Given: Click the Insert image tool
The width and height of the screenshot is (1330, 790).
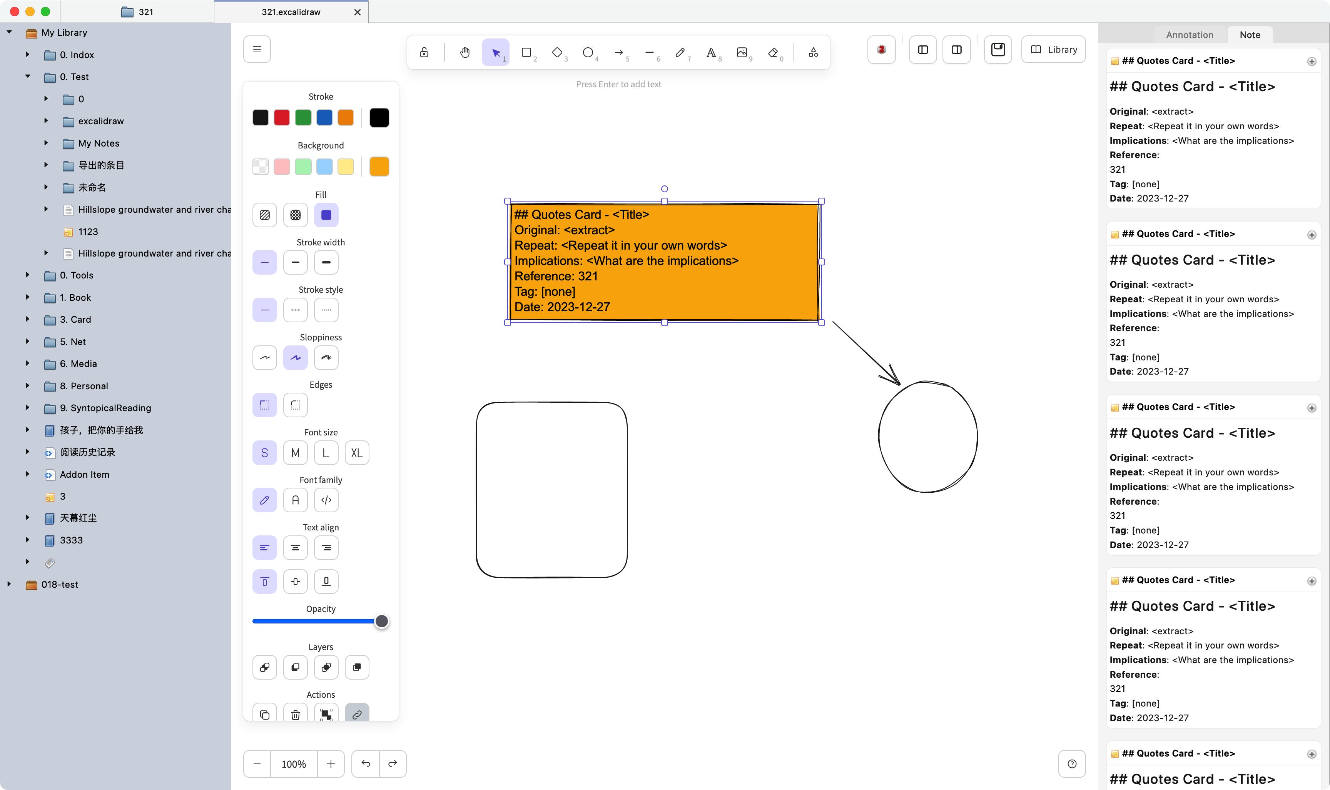Looking at the screenshot, I should (x=742, y=52).
